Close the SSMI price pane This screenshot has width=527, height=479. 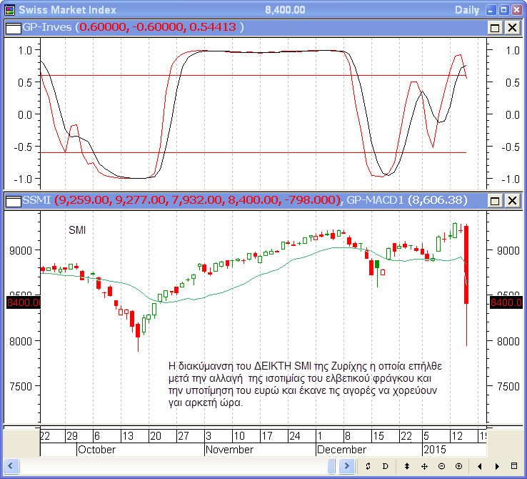click(512, 201)
